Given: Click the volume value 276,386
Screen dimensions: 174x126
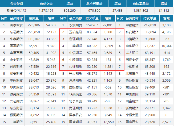Looking at the screenshot, I should point(34,25).
